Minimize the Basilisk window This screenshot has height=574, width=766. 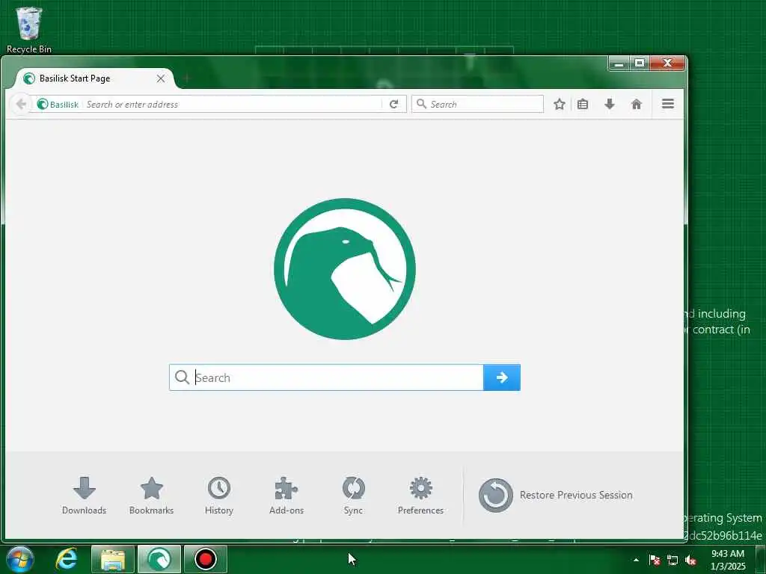(619, 63)
